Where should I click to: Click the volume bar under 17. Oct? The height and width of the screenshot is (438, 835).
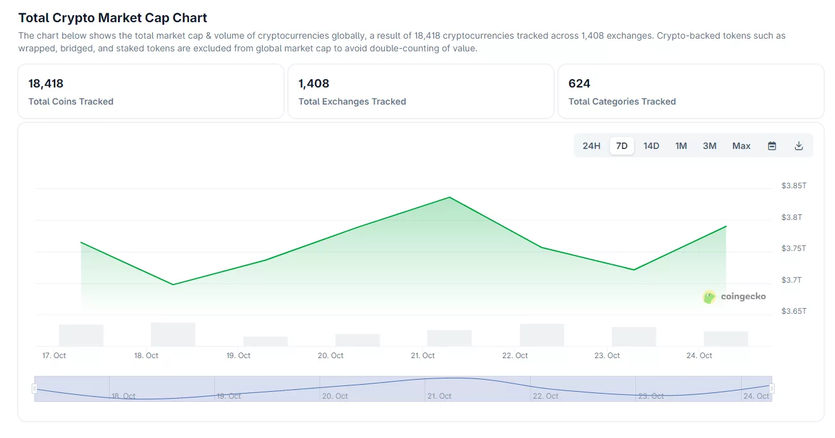(81, 336)
